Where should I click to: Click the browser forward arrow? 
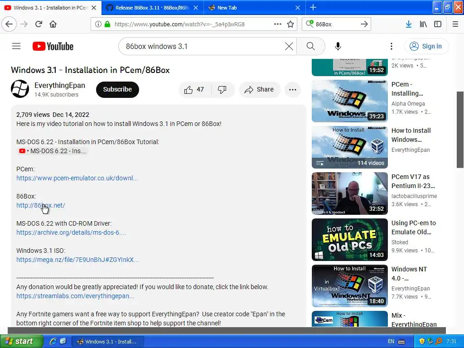click(24, 24)
